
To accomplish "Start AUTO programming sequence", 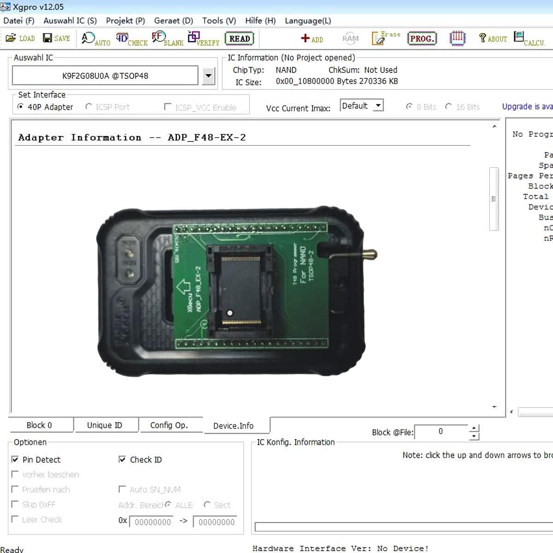I will (94, 39).
